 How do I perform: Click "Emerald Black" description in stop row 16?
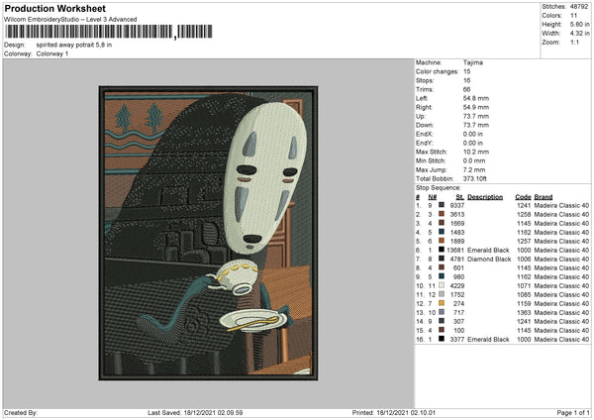488,339
